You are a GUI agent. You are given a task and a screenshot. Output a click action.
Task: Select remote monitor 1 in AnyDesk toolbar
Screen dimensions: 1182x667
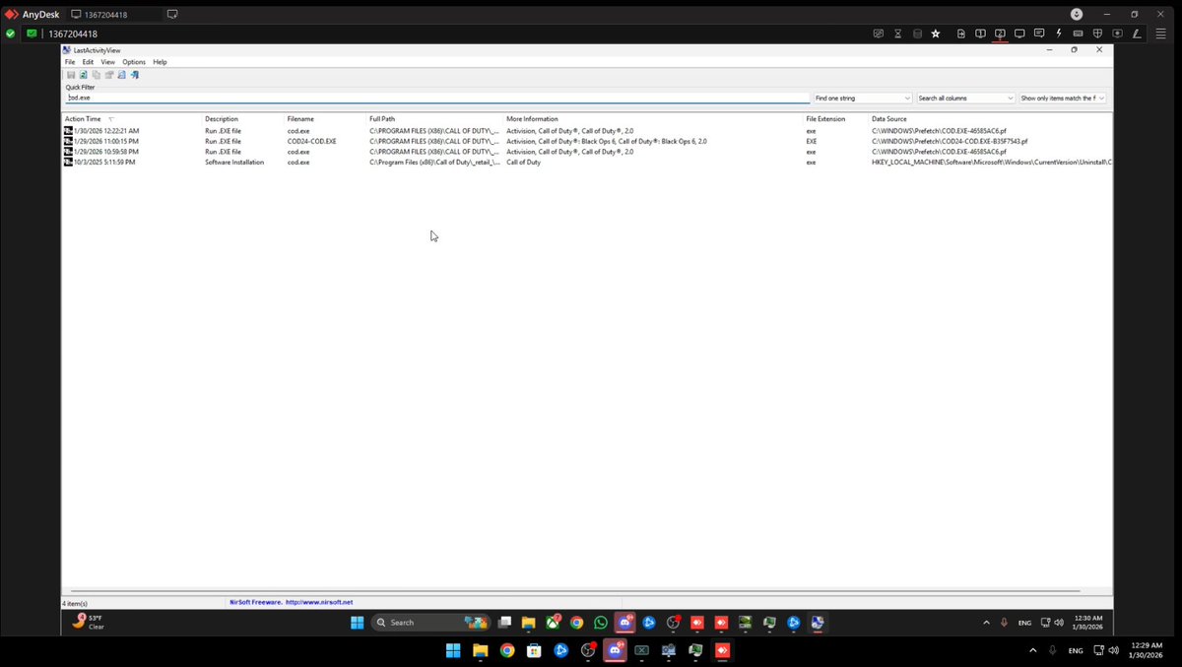coord(980,33)
